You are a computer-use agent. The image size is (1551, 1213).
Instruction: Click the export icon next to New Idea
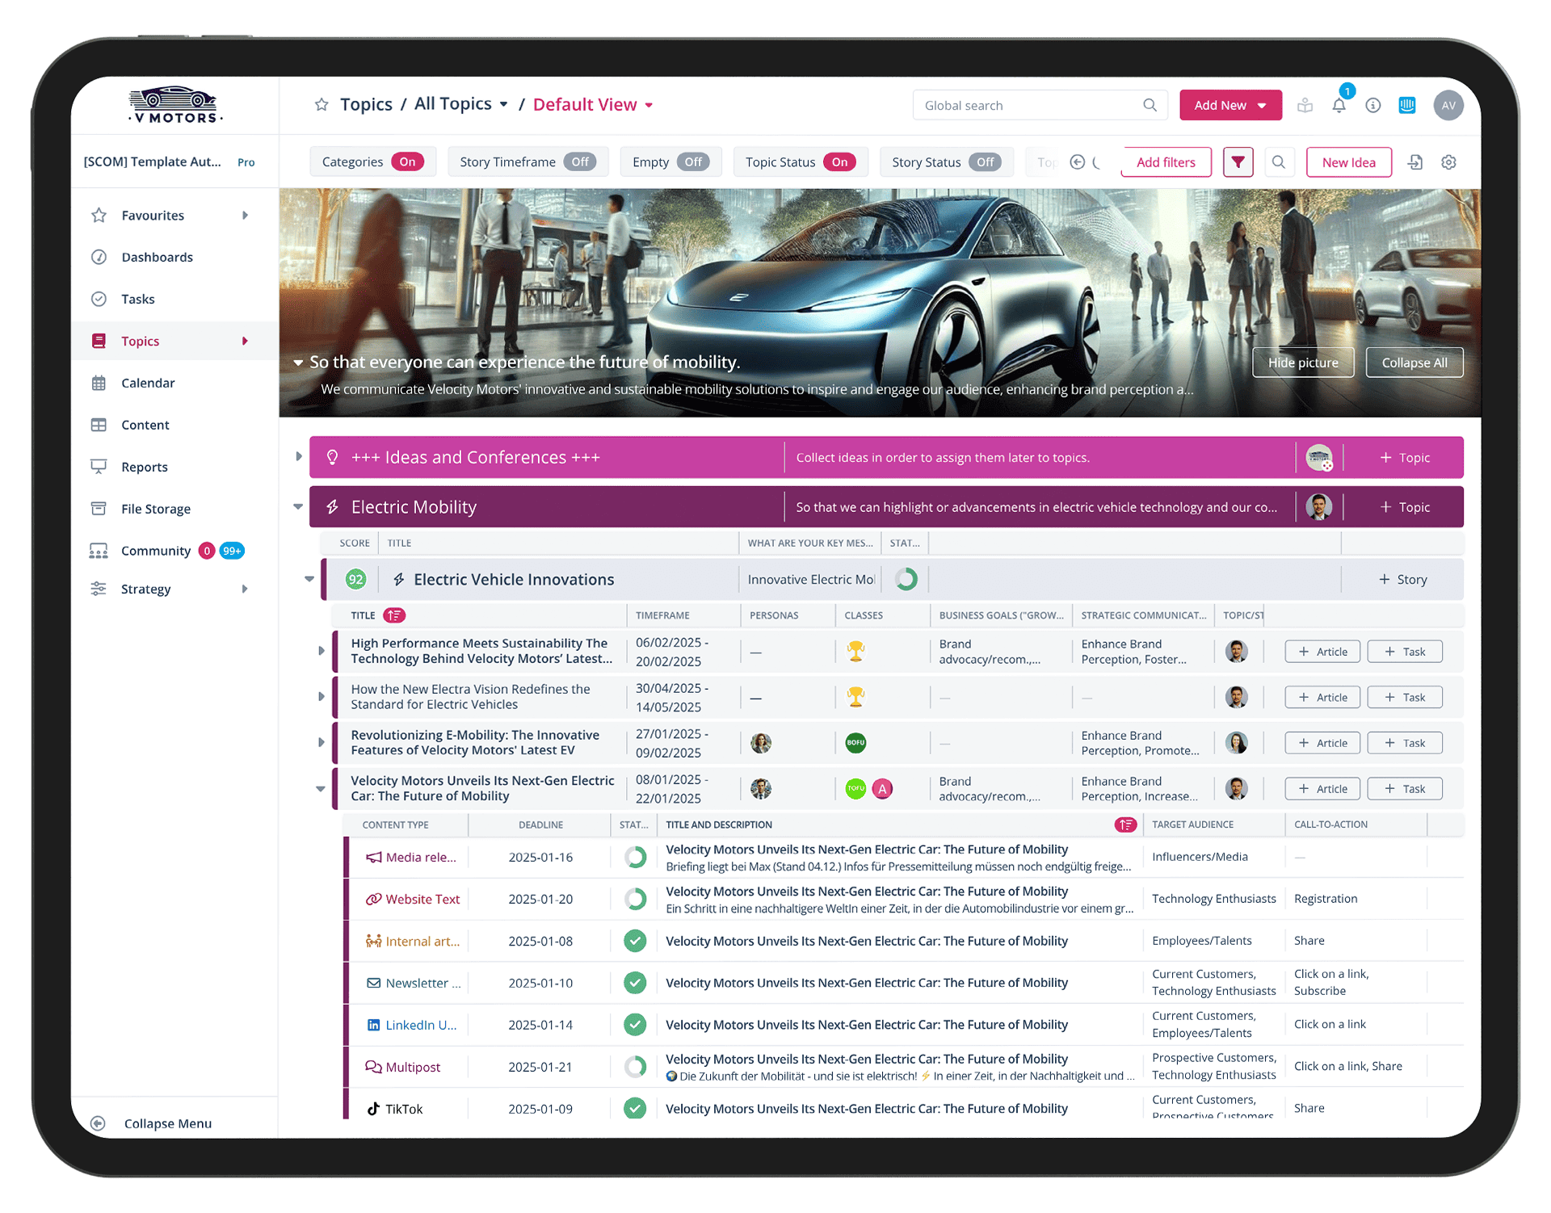tap(1414, 162)
